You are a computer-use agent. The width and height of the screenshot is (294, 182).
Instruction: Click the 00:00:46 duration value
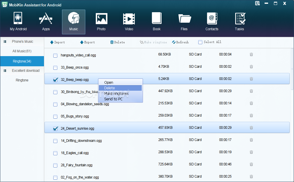pos(225,164)
